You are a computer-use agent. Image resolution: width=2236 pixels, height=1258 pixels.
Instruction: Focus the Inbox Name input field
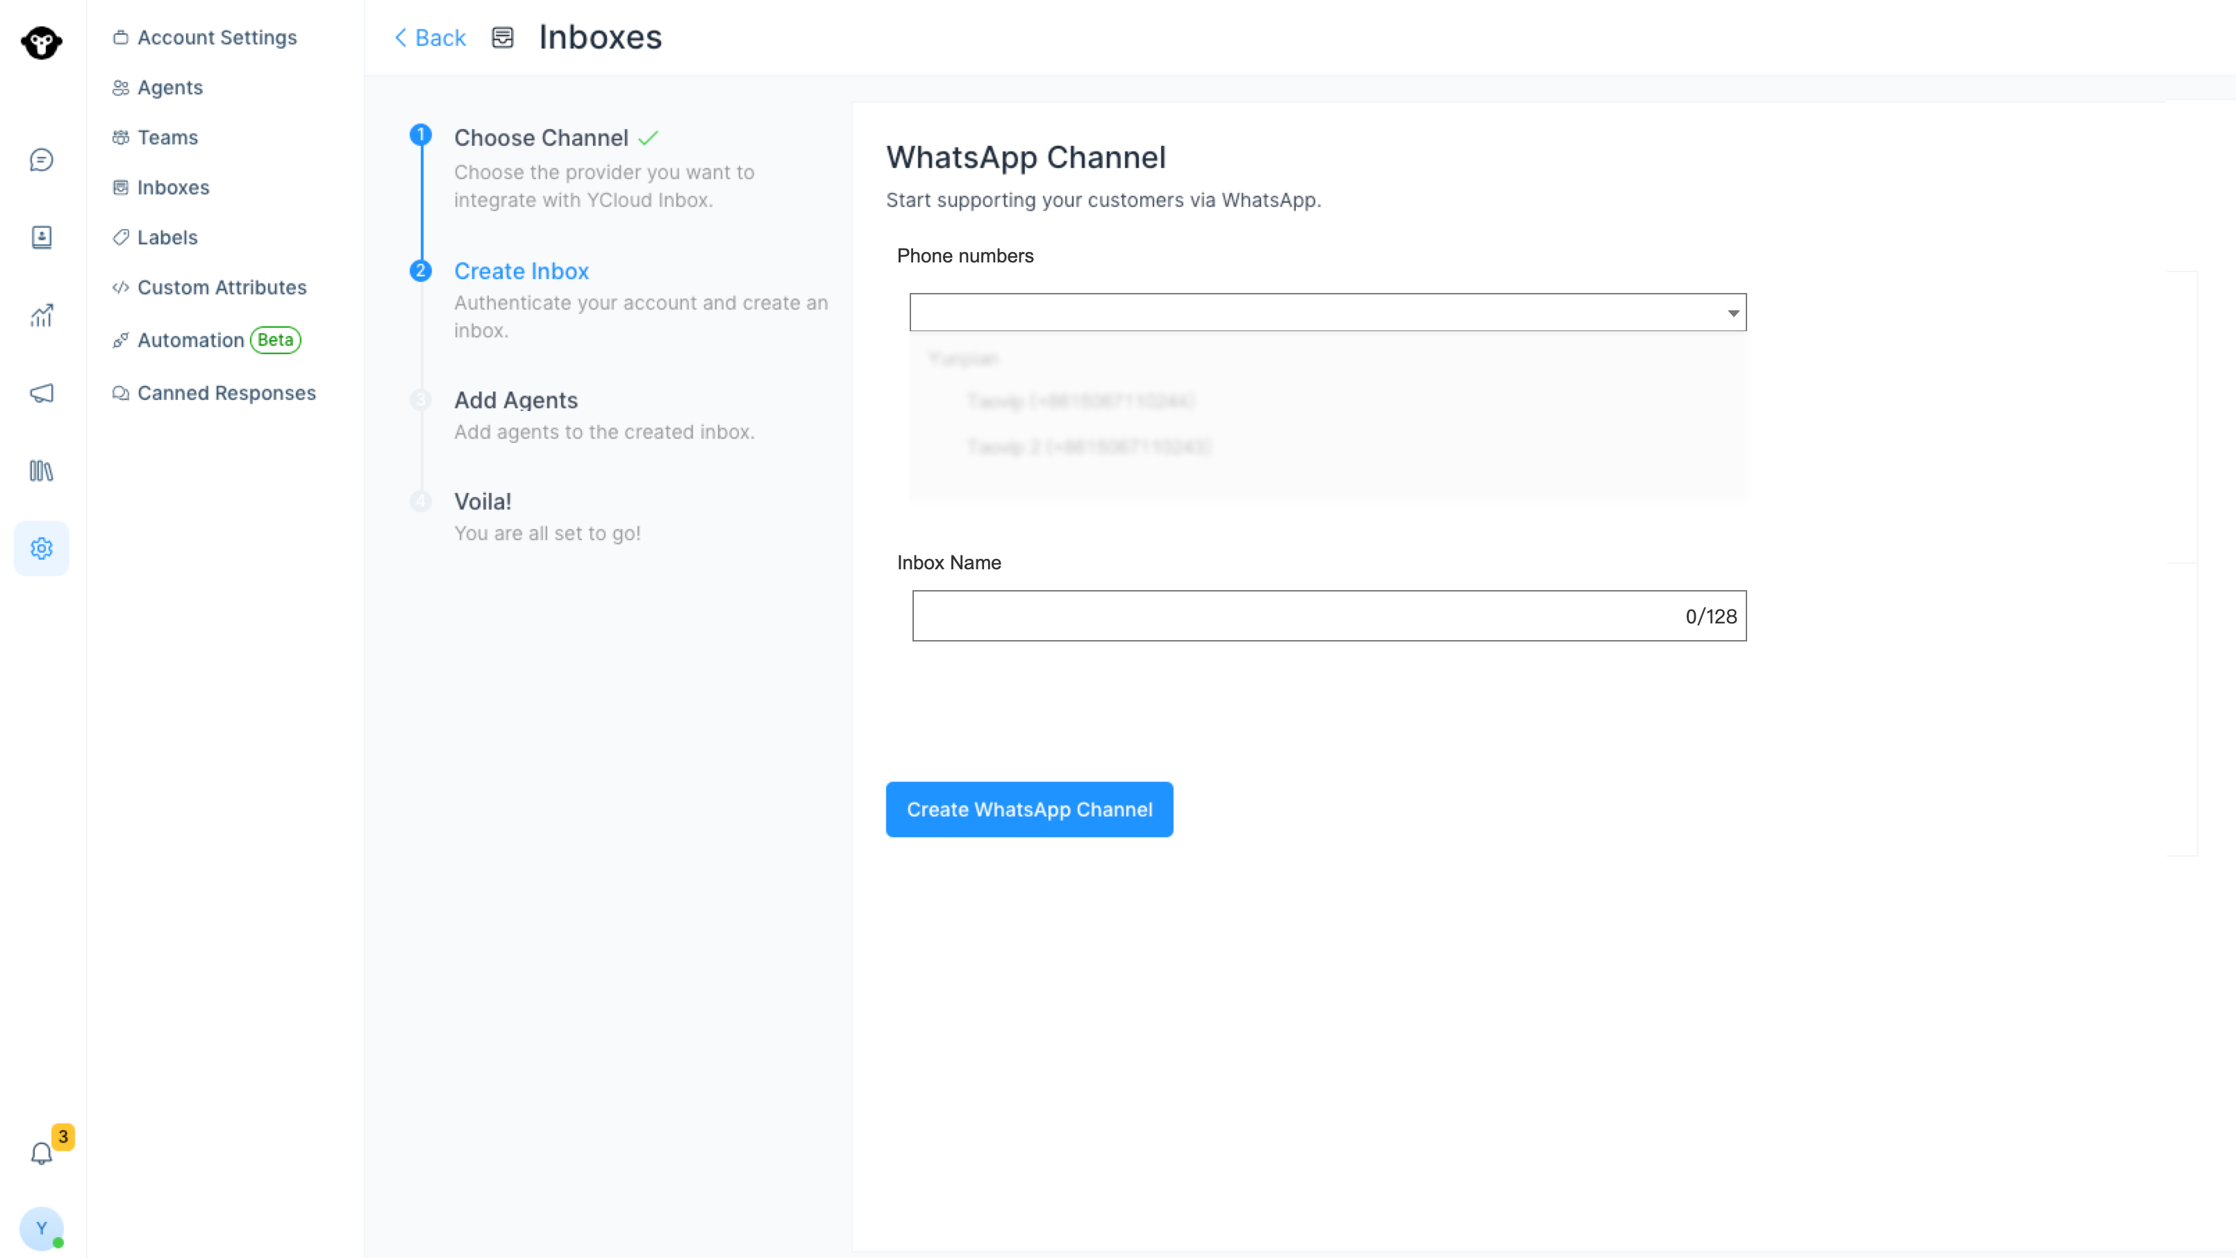point(1293,616)
